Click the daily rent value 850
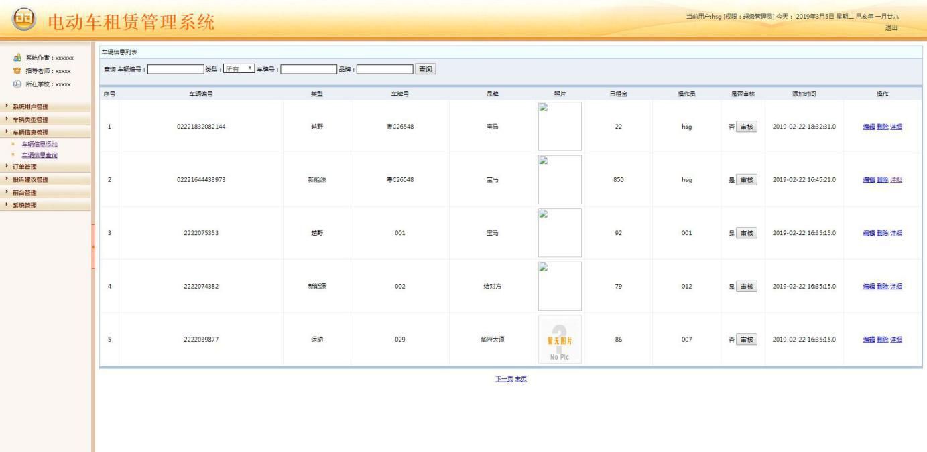 click(618, 179)
